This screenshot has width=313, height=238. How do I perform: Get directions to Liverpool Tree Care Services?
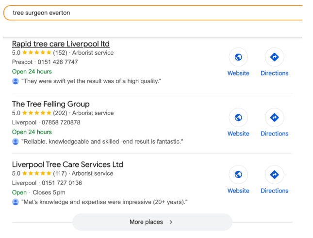[274, 175]
